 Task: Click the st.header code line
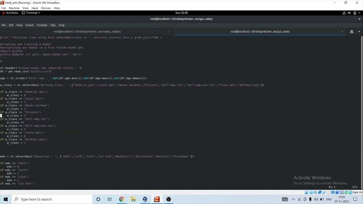click(41, 68)
